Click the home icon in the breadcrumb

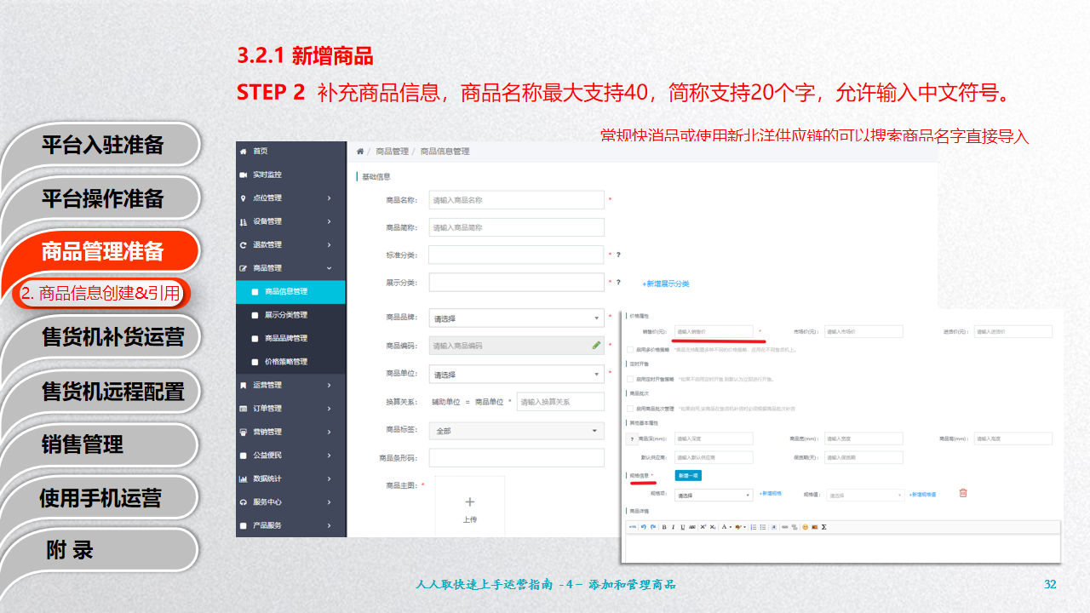tap(360, 152)
